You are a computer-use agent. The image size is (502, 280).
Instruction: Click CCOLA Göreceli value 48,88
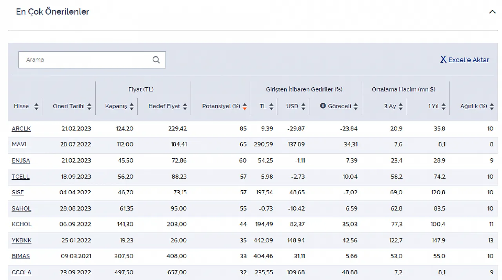(x=350, y=272)
